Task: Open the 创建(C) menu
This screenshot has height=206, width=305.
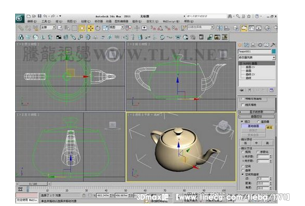Action: point(86,21)
